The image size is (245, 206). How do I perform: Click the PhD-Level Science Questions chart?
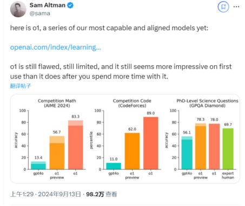(x=202, y=139)
